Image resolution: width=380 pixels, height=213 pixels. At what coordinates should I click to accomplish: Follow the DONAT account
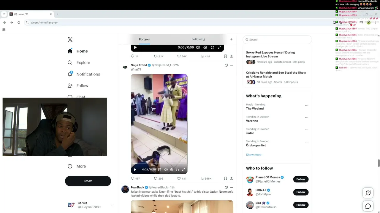(x=301, y=192)
